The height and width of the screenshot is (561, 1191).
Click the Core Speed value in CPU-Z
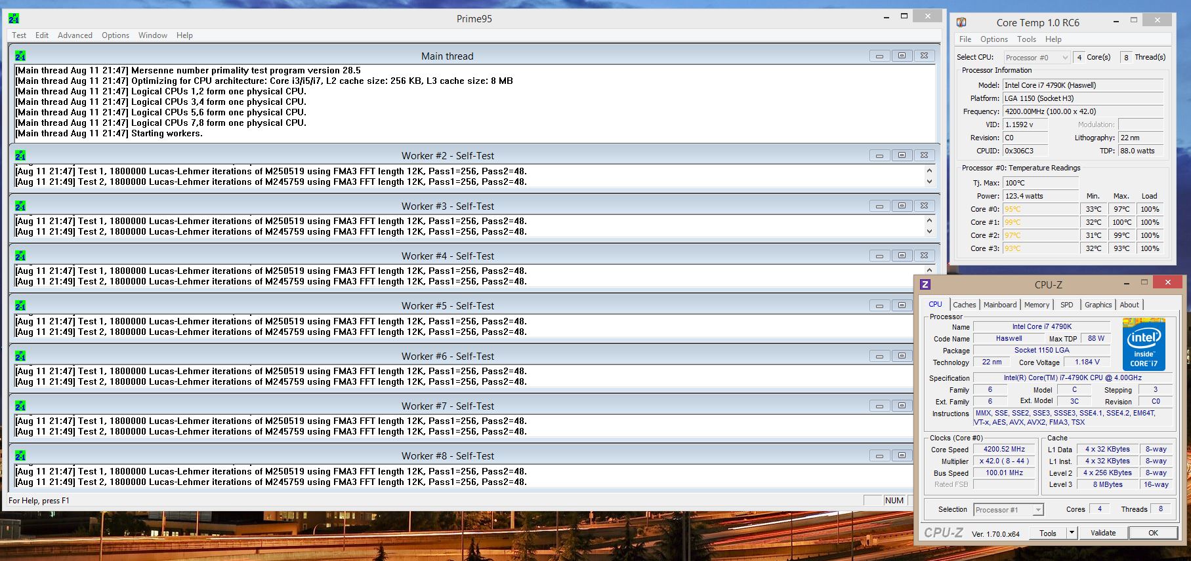point(1004,450)
